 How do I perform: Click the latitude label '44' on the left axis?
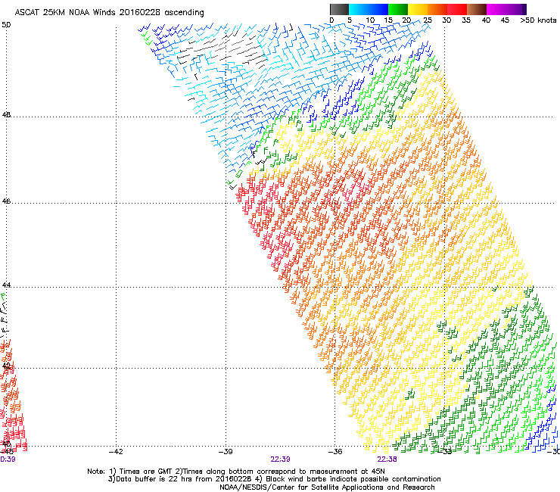[6, 285]
